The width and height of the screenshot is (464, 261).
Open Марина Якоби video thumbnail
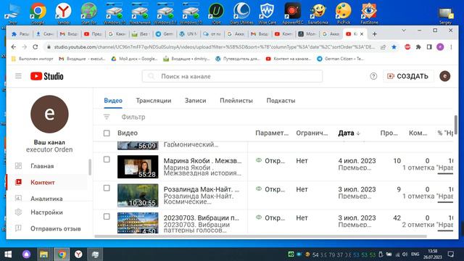click(x=138, y=167)
